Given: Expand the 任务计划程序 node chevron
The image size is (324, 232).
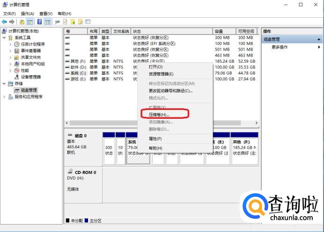Looking at the screenshot, I should click(x=10, y=44).
